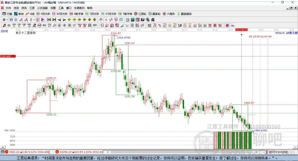Open the 六角形 hexagon tool
This screenshot has width=298, height=161.
point(169,14)
